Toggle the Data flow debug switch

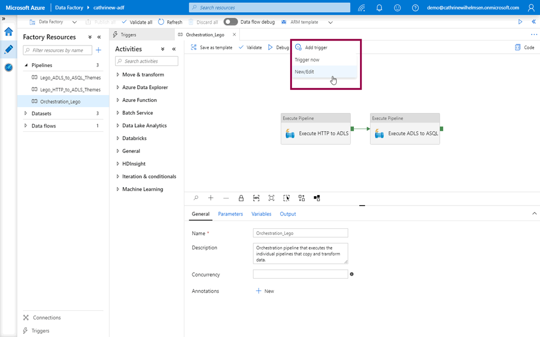[230, 22]
